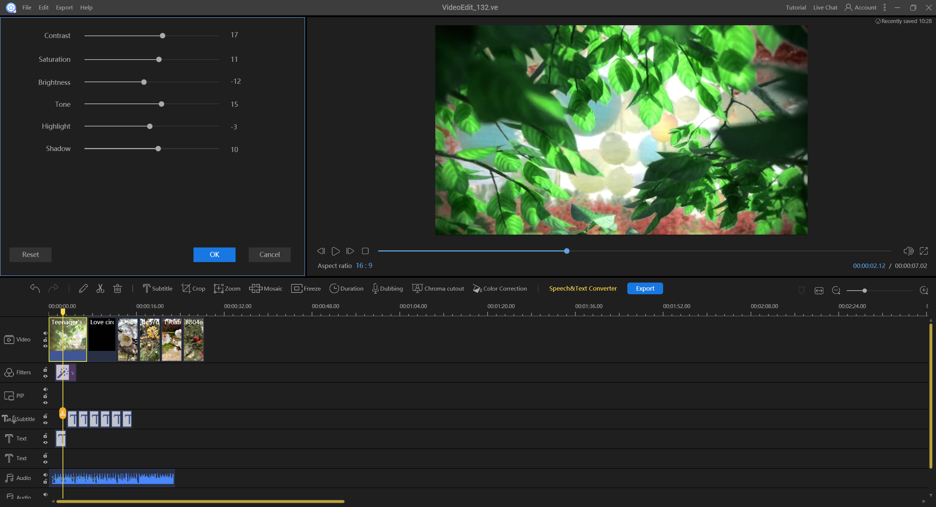Viewport: 936px width, 507px height.
Task: Confirm adjustments with the OK button
Action: coord(214,254)
